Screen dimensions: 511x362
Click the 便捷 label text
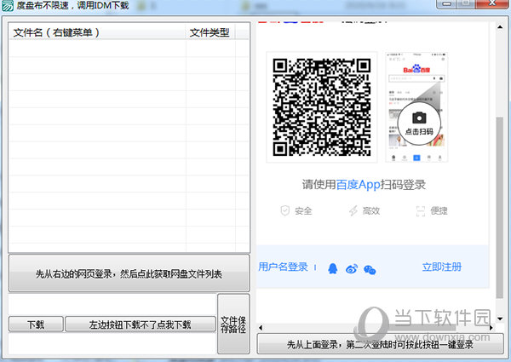439,211
